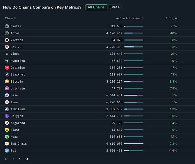Jump to the last page of results
This screenshot has width=195, height=164.
point(27,159)
